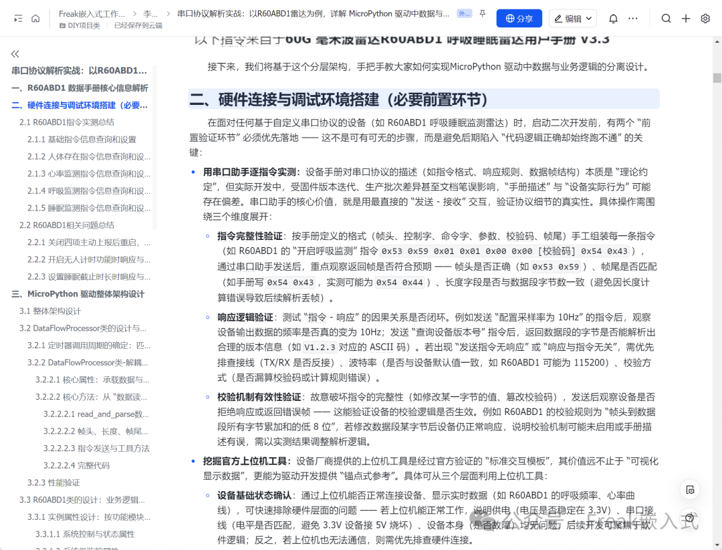Viewport: 722px width, 550px height.
Task: Click the plus icon to create new
Action: [686, 19]
